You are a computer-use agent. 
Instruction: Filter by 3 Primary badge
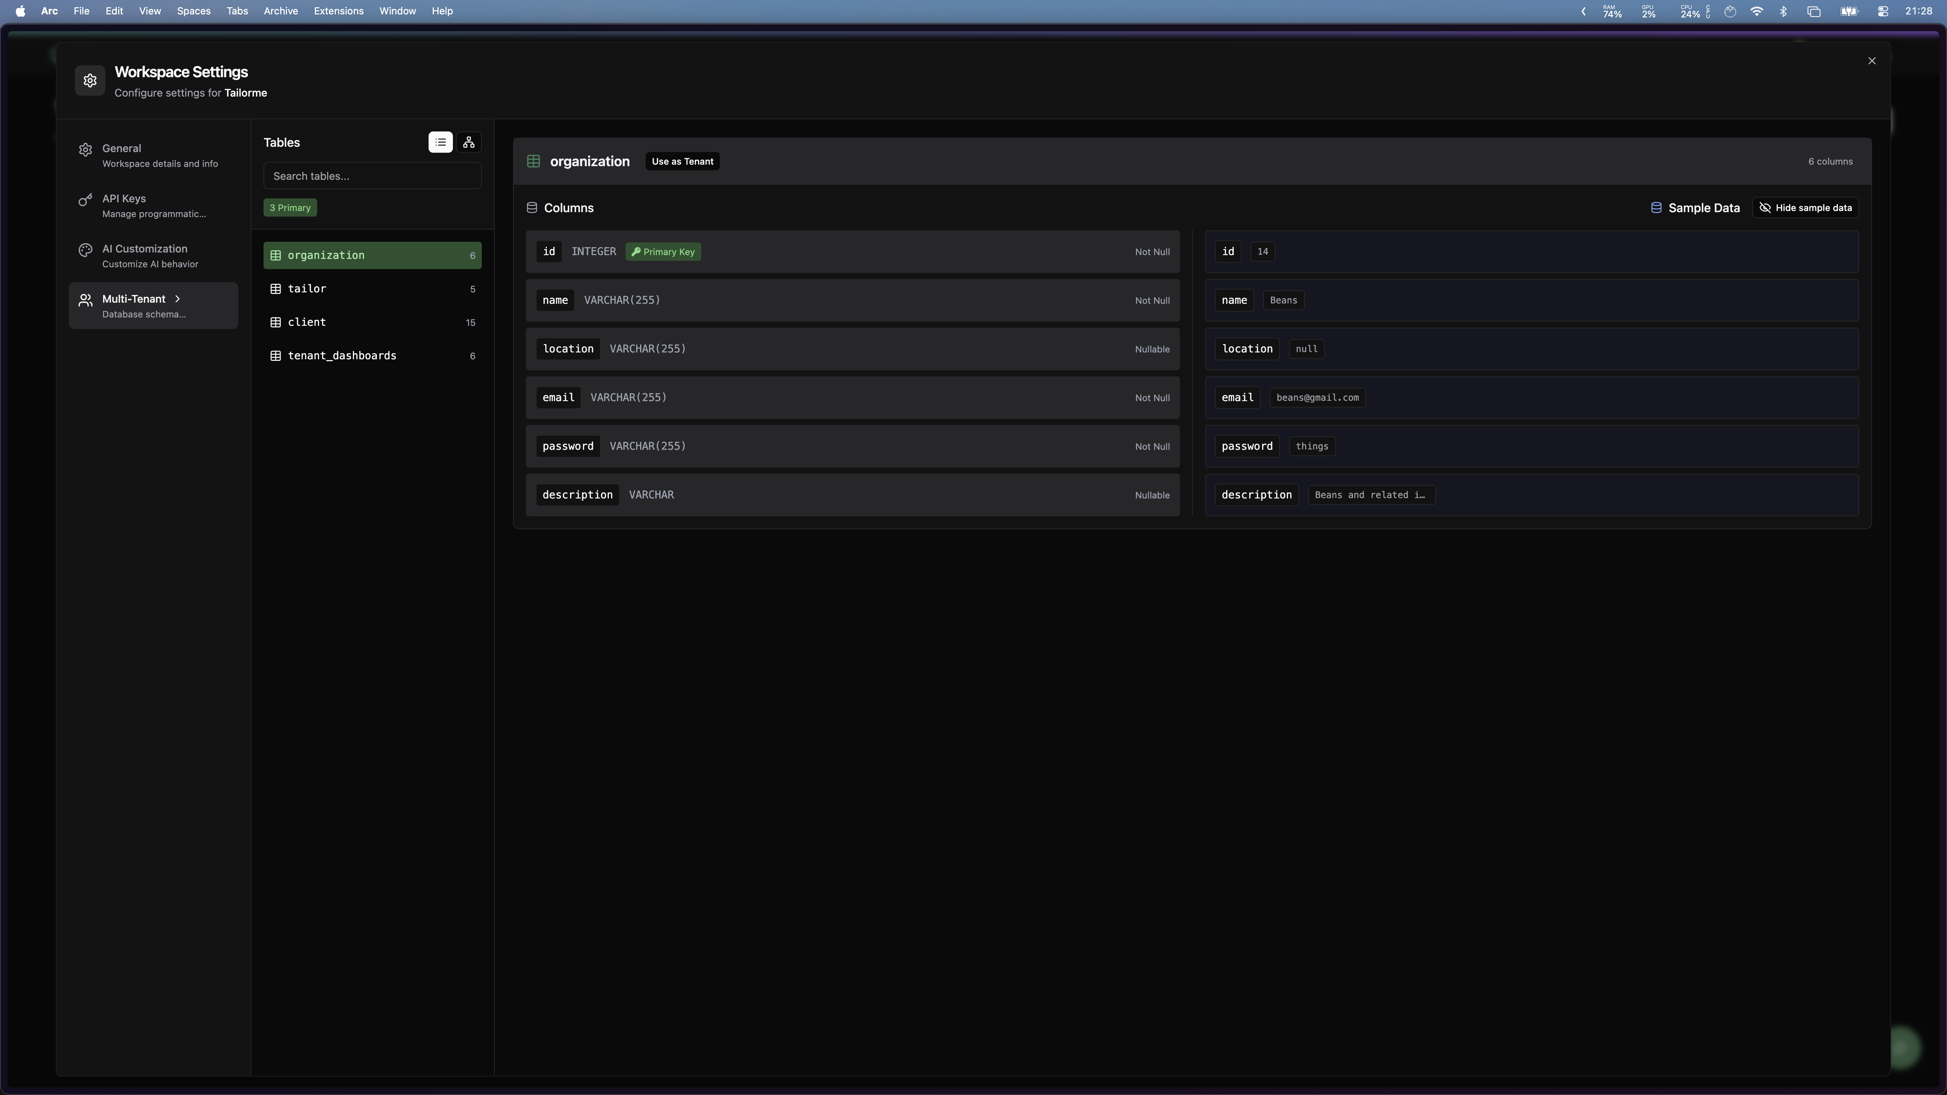coord(290,208)
